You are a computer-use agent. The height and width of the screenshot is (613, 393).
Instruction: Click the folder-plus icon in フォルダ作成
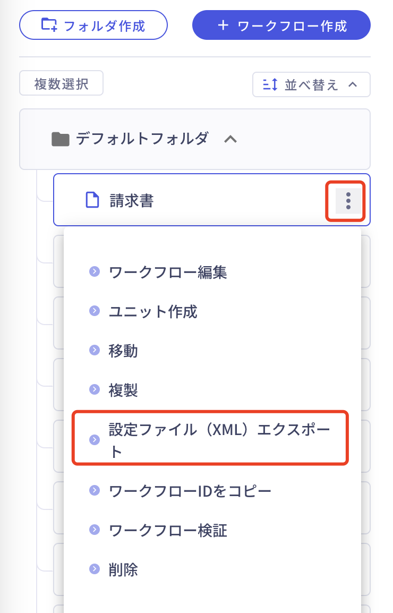49,24
